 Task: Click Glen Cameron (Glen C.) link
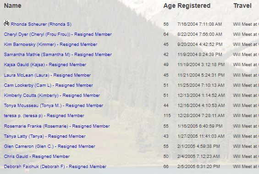(x=50, y=146)
